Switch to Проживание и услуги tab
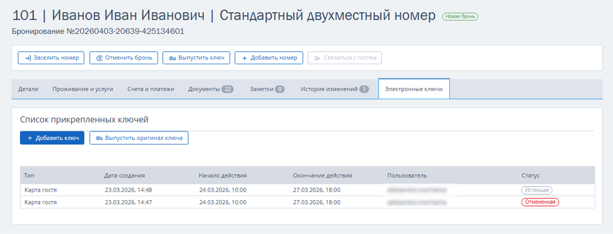Screen dimensions: 613x234 point(83,89)
